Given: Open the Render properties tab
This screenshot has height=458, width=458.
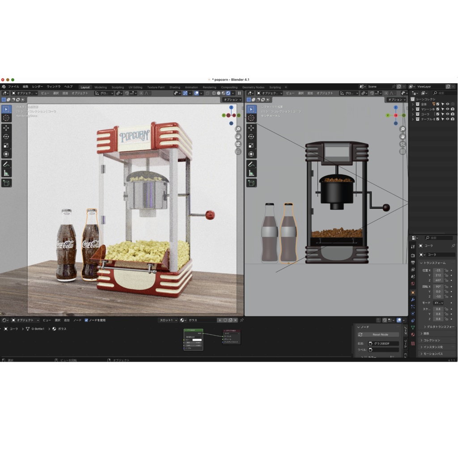Looking at the screenshot, I should (413, 255).
